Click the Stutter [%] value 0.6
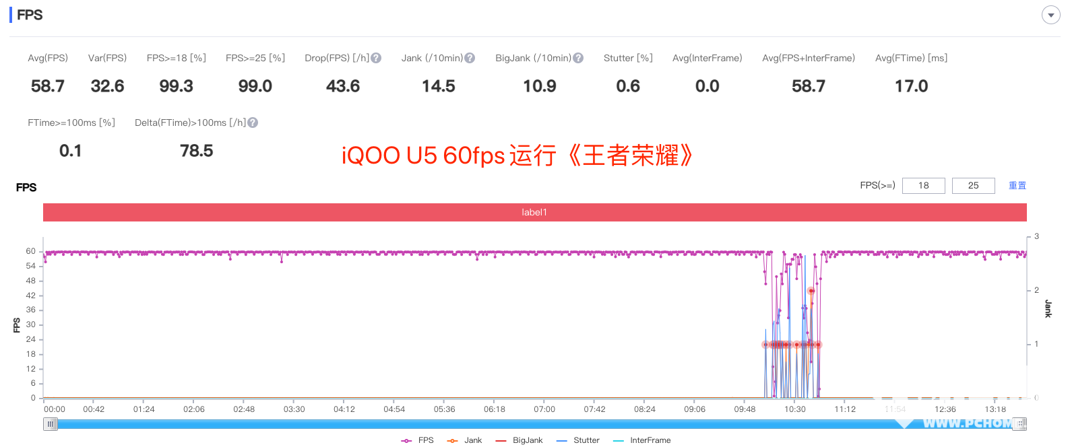This screenshot has height=447, width=1070. tap(628, 86)
